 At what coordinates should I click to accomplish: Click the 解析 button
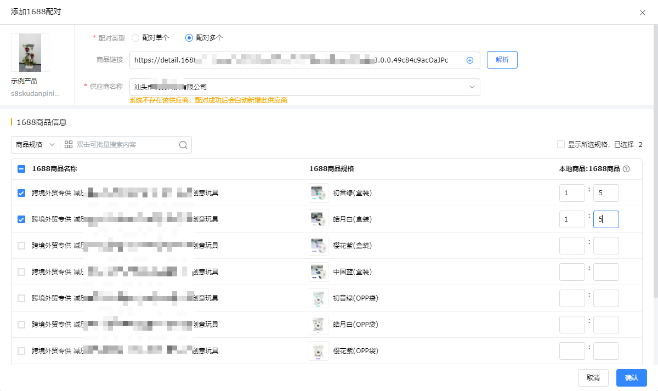(x=502, y=60)
